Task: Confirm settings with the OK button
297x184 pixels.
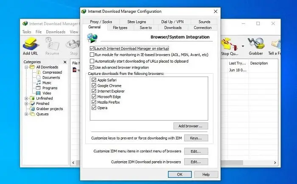Action: pos(180,174)
